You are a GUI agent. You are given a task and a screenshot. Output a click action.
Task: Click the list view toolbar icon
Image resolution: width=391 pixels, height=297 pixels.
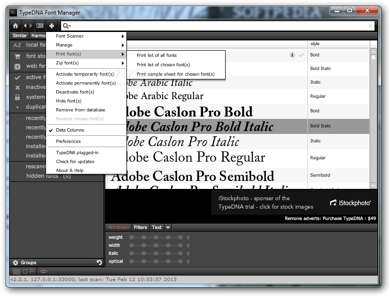40,26
